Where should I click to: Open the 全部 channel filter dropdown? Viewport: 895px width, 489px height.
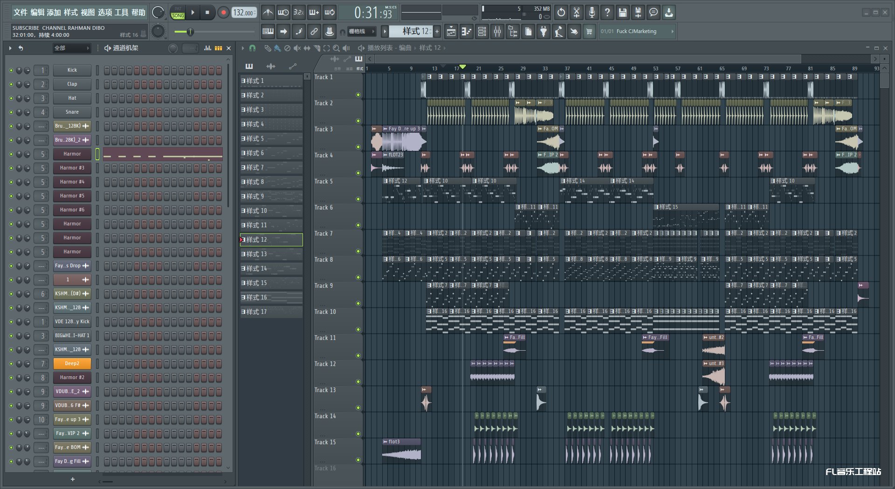tap(72, 48)
